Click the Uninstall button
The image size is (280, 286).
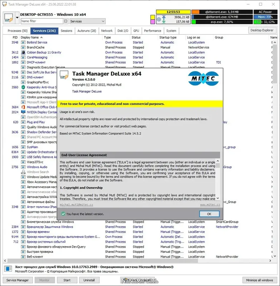89,280
